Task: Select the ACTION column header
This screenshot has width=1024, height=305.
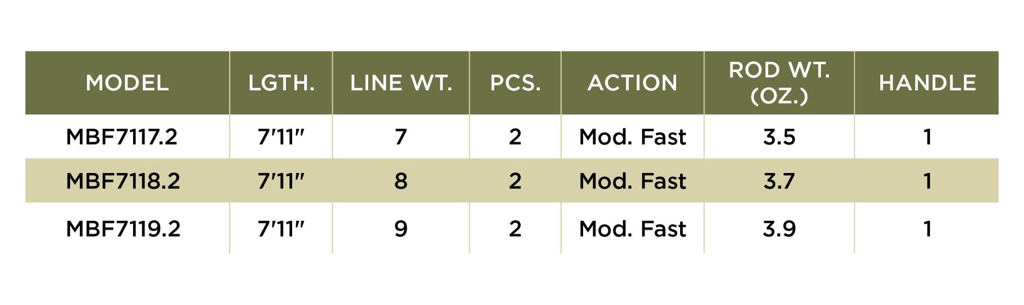Action: (633, 83)
